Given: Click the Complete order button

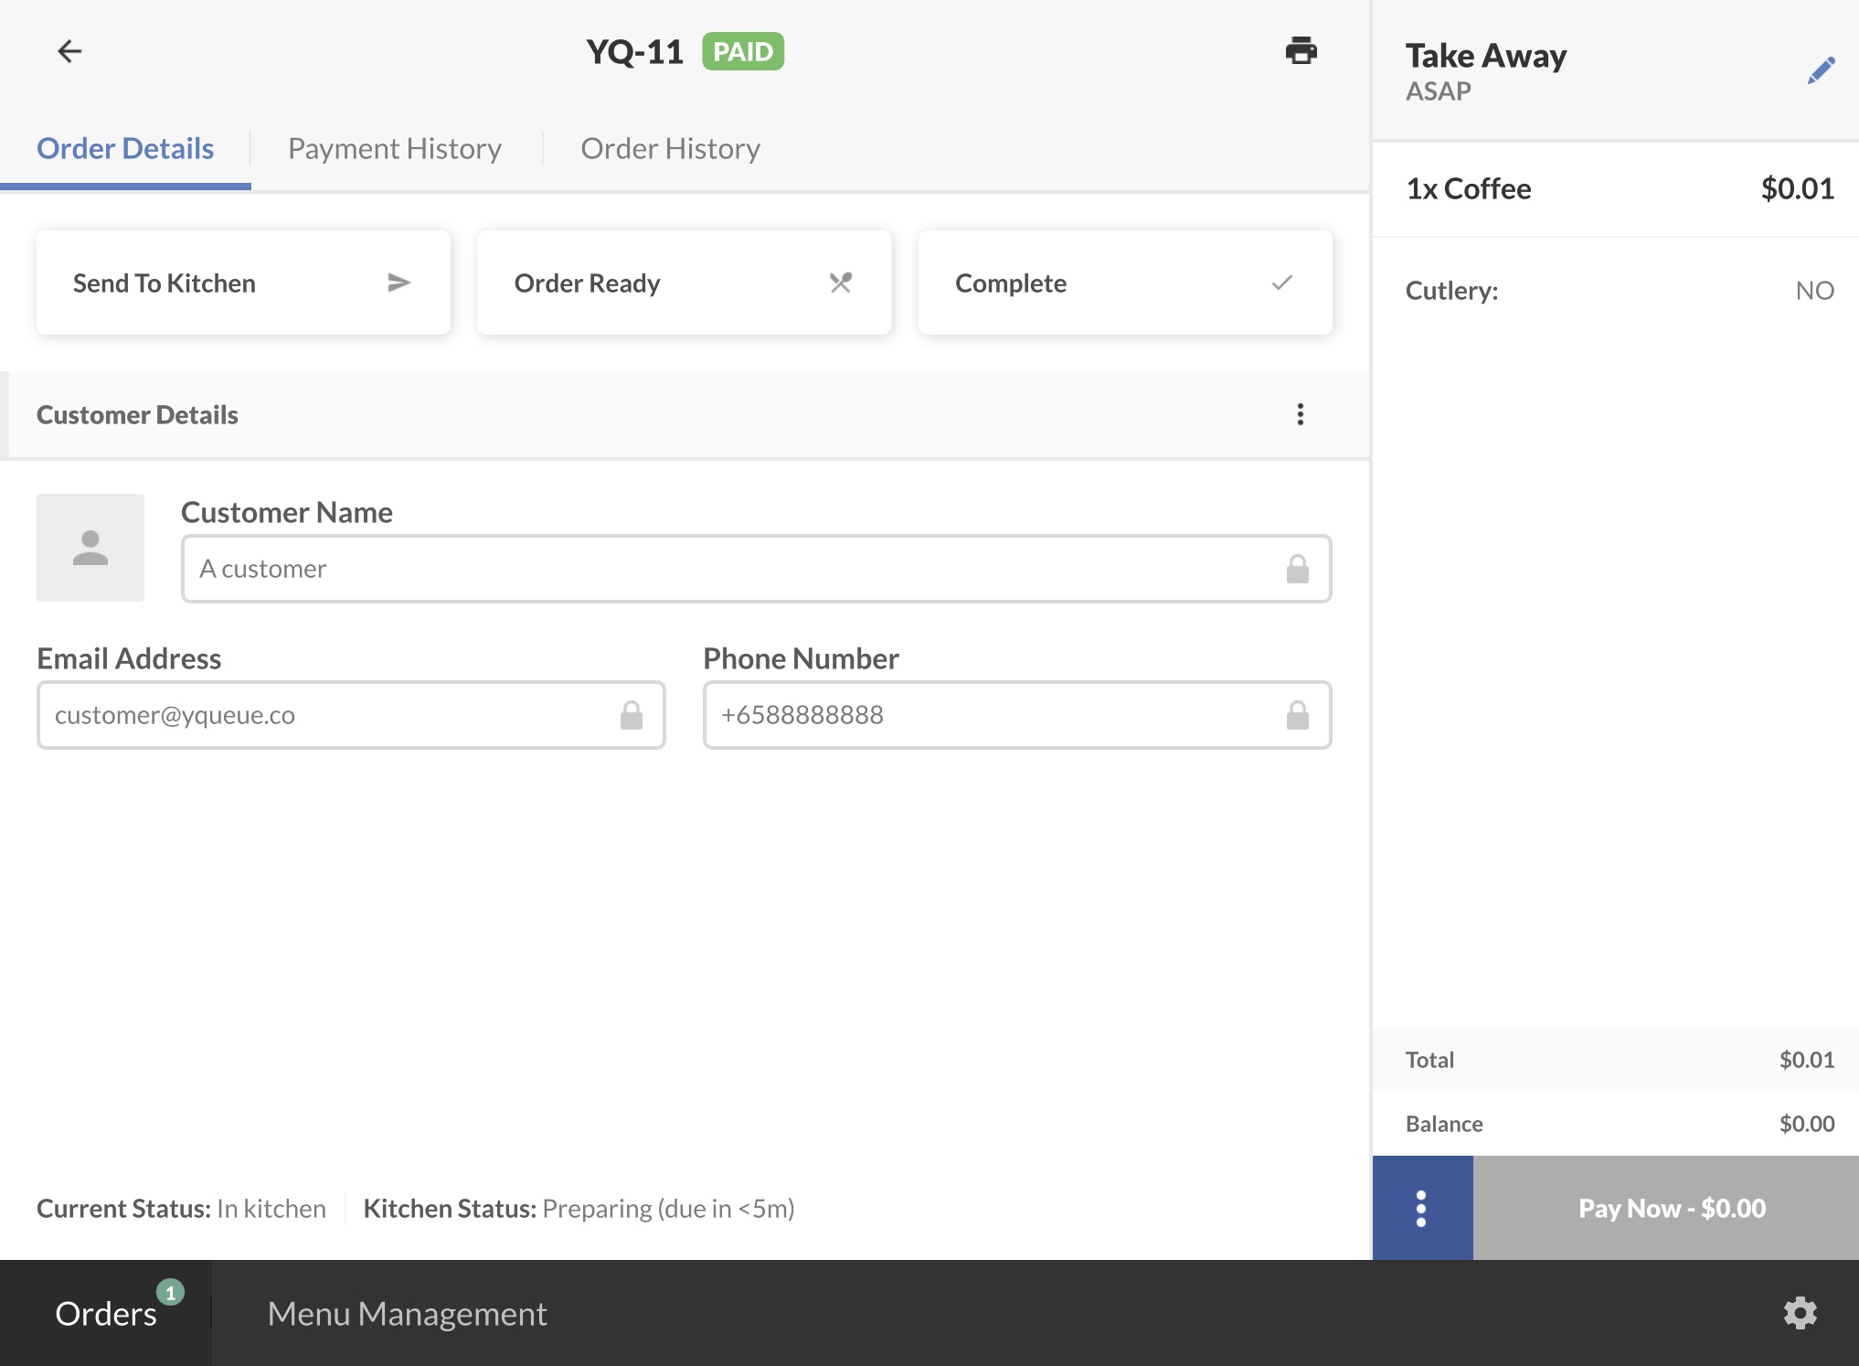Looking at the screenshot, I should [x=1124, y=283].
